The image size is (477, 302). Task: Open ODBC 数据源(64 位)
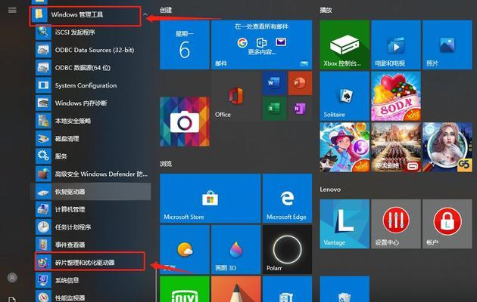(92, 67)
